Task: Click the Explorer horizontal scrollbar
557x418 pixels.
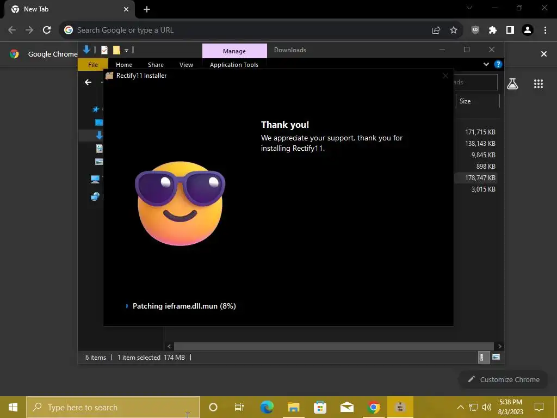Action: point(334,346)
